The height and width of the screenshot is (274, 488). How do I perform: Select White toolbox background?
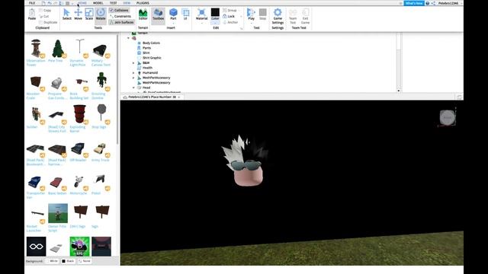coord(52,261)
